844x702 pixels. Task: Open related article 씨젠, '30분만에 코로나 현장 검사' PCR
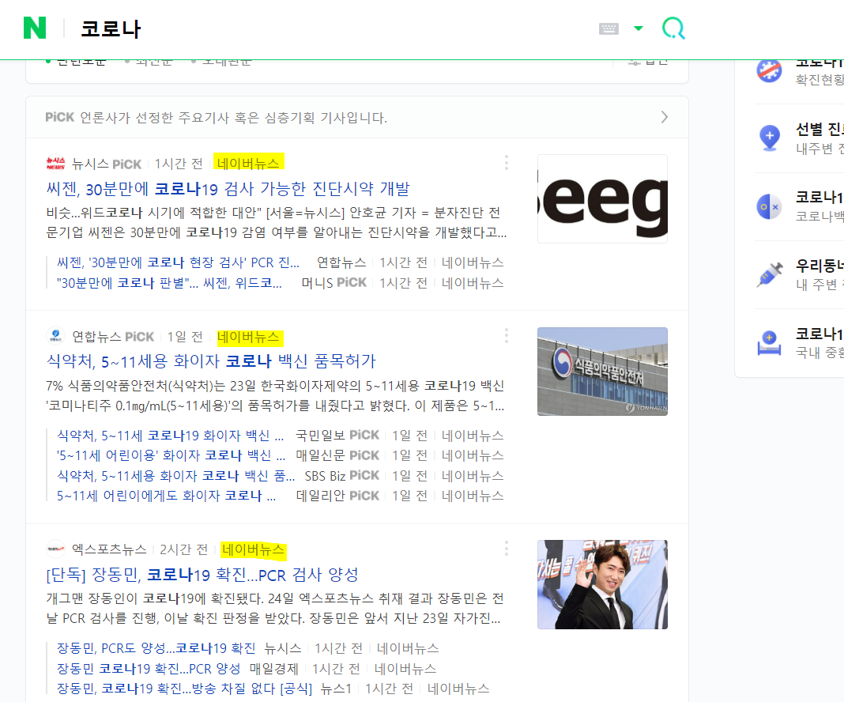click(x=178, y=262)
